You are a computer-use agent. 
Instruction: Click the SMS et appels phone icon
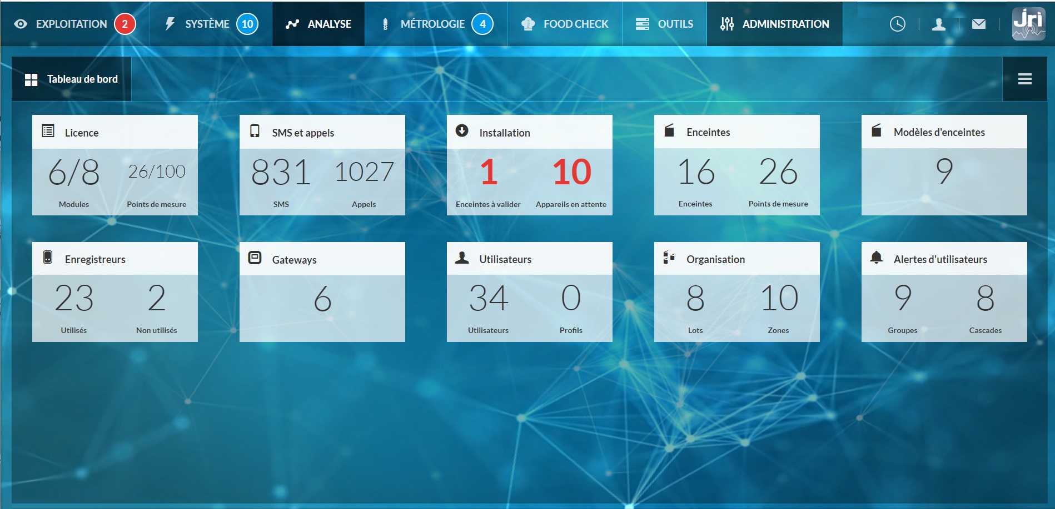coord(255,131)
